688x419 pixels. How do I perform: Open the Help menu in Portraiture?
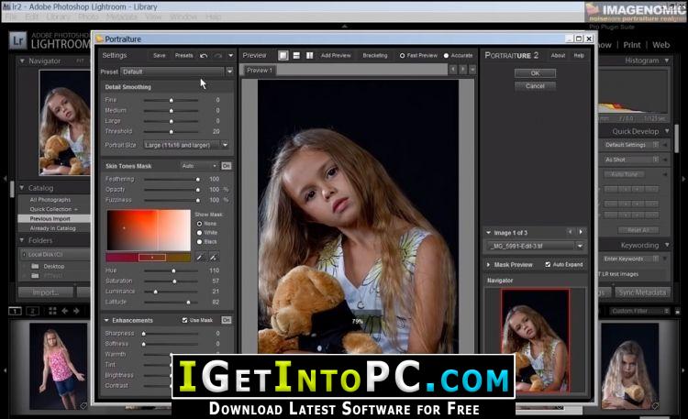click(579, 55)
